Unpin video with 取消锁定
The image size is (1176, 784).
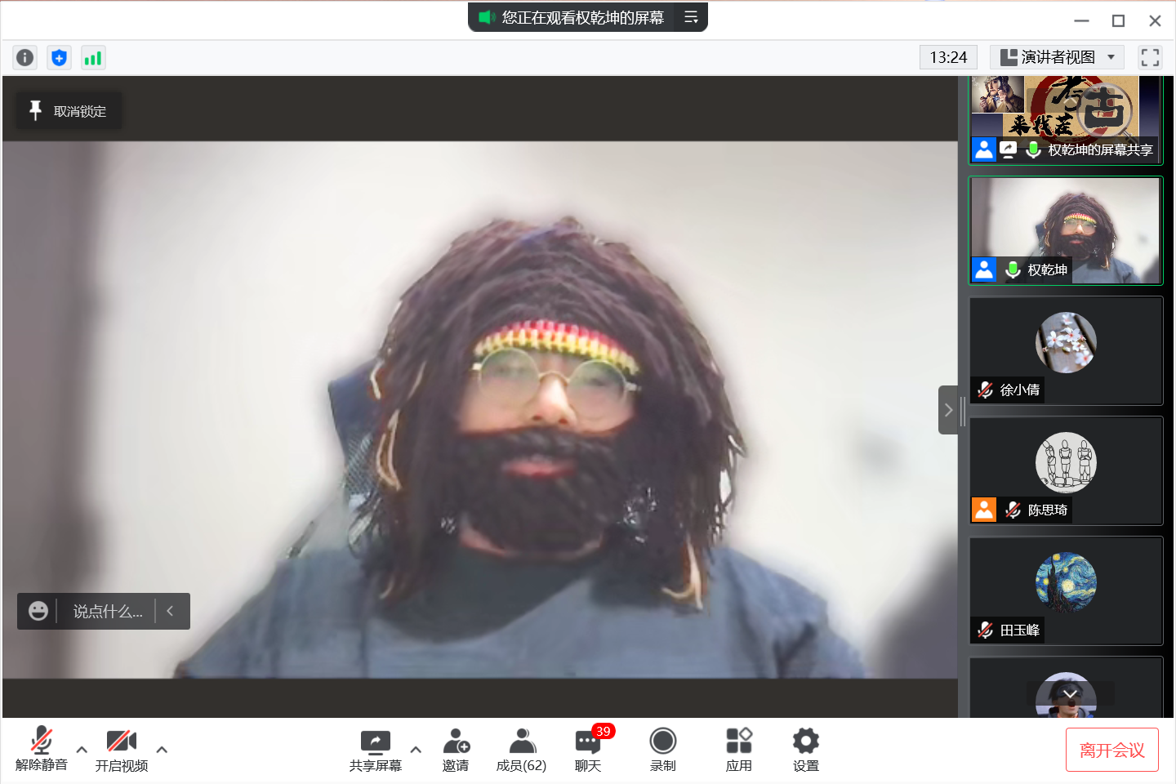click(69, 111)
